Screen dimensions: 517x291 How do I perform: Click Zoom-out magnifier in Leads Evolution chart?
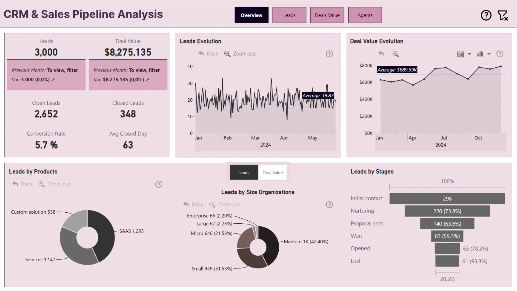click(x=227, y=54)
